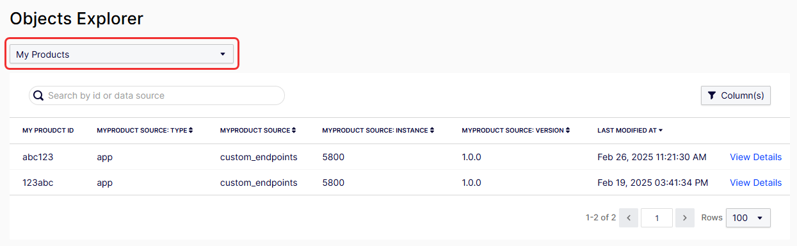Sort by MyProduct Source: Instance arrows

tap(432, 130)
